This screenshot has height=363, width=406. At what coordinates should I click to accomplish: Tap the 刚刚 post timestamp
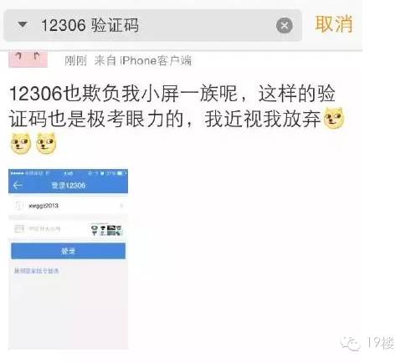[75, 60]
